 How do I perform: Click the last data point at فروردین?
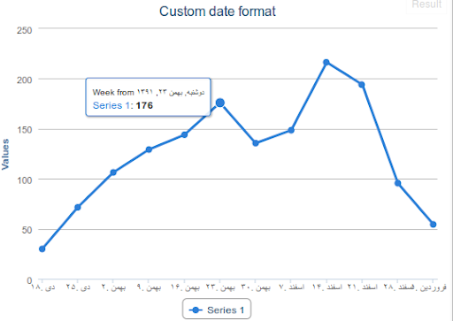(x=433, y=225)
